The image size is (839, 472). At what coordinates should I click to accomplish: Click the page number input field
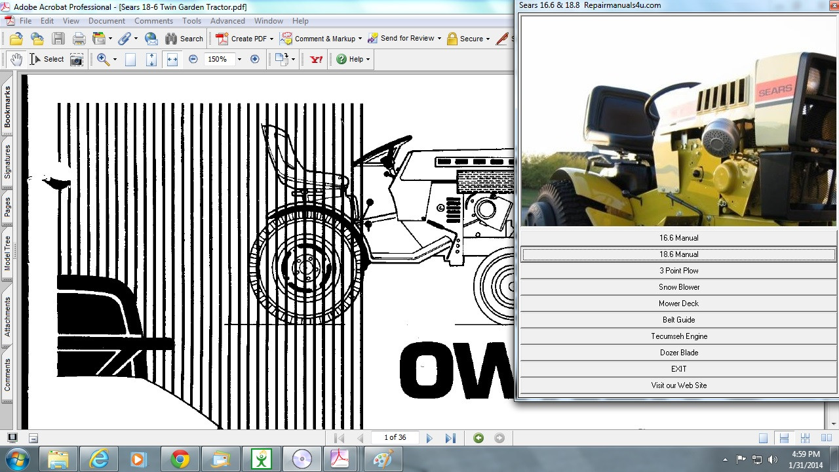[395, 437]
